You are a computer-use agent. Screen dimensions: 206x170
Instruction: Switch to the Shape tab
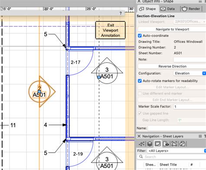[x=147, y=9]
